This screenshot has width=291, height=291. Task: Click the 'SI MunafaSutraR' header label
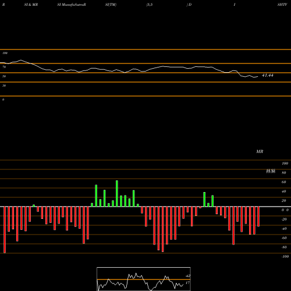72,5
